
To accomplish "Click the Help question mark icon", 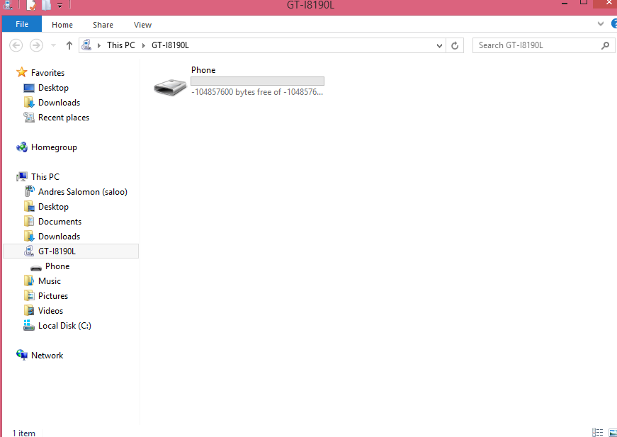I will tap(613, 24).
